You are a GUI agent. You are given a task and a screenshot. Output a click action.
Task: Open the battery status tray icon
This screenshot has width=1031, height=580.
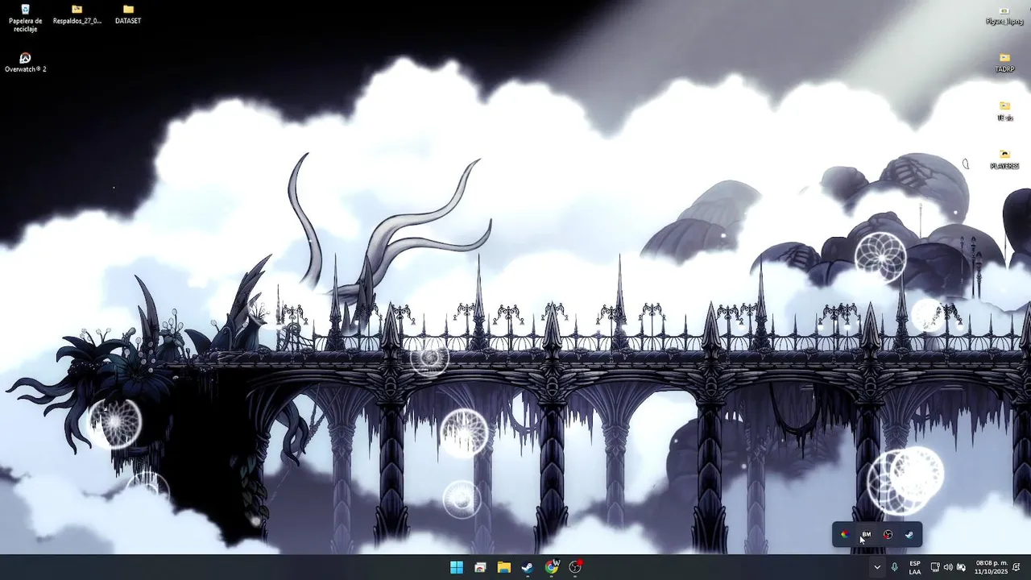[961, 567]
